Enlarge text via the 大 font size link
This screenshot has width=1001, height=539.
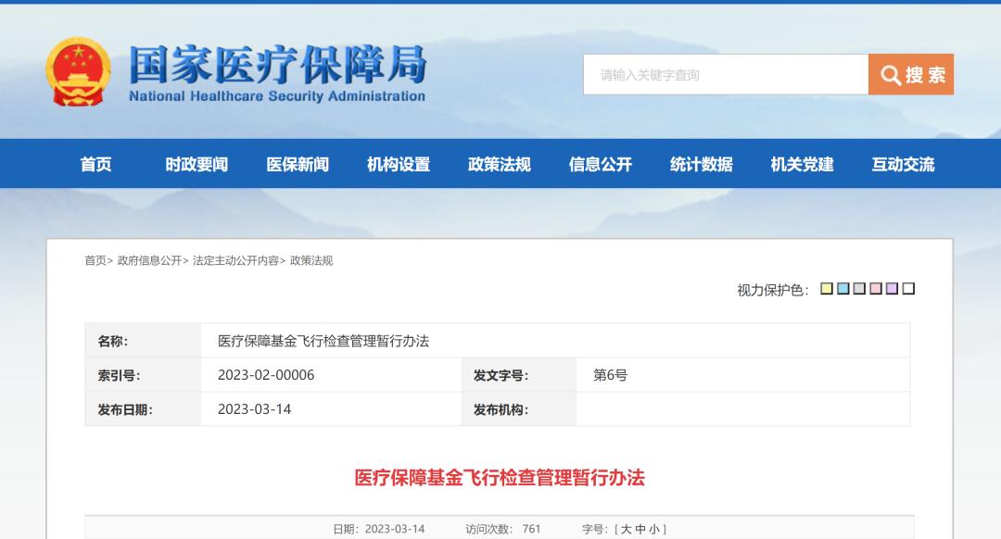click(627, 528)
